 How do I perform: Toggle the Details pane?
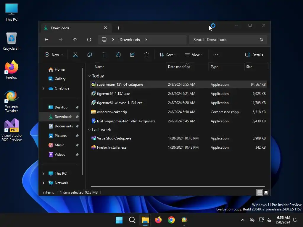tap(254, 55)
